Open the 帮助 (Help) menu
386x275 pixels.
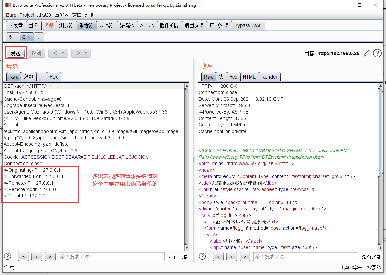click(90, 15)
